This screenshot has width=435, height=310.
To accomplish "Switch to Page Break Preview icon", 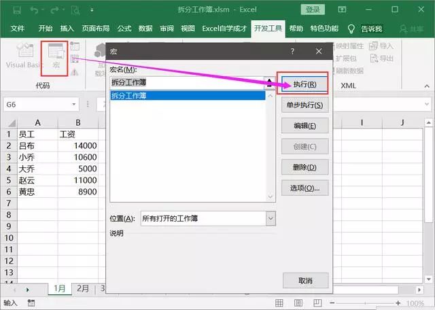I will tap(317, 303).
